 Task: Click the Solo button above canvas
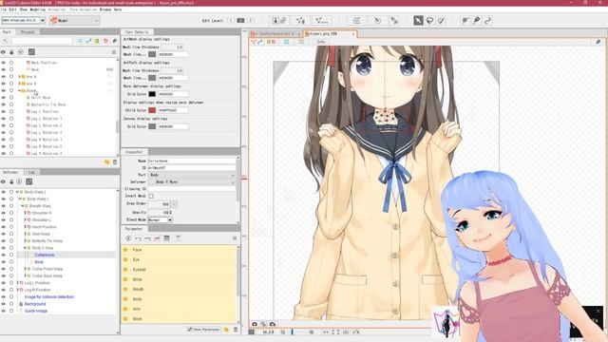point(321,42)
